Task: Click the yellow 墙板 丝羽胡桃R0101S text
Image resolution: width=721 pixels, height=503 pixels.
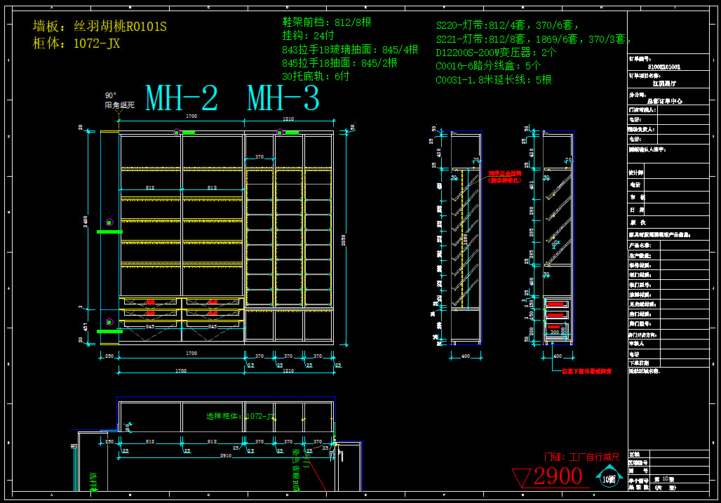Action: [100, 27]
